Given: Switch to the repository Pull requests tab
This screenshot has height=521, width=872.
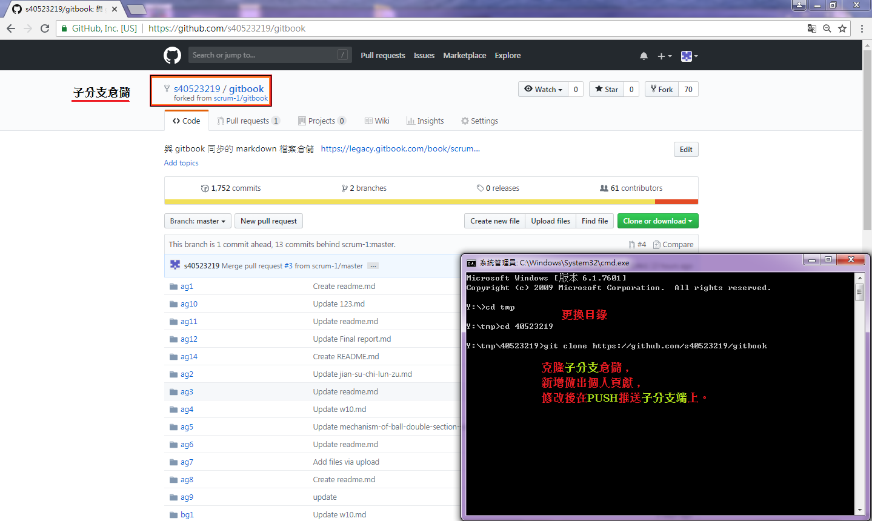Looking at the screenshot, I should [x=248, y=121].
